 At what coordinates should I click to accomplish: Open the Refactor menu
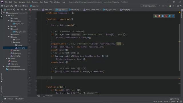tap(35, 2)
